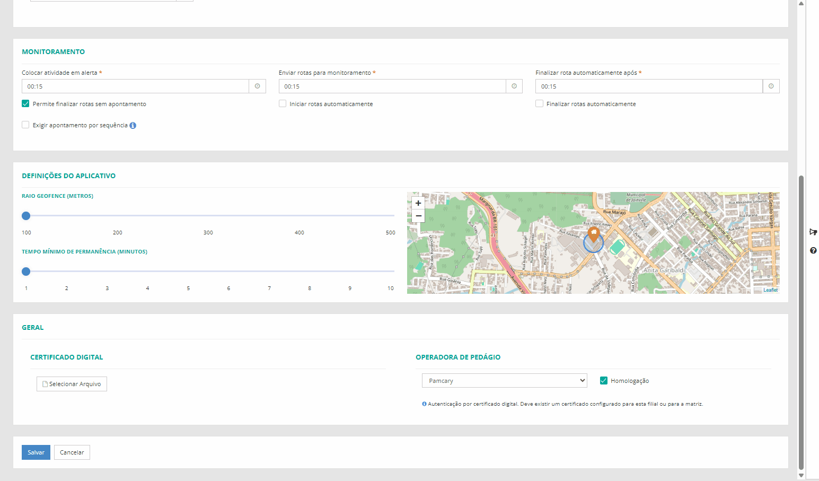Click the Tempo Mínimo de Permanência slider handle

[26, 272]
